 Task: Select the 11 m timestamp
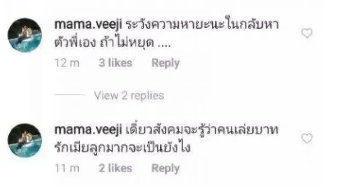[x=67, y=168]
